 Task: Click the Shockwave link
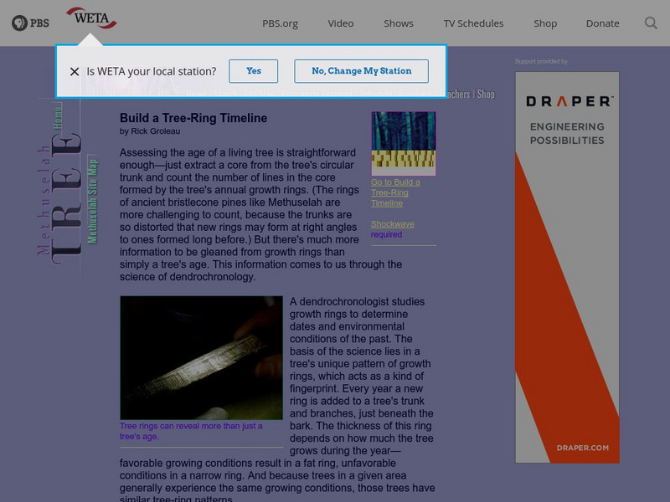point(392,224)
